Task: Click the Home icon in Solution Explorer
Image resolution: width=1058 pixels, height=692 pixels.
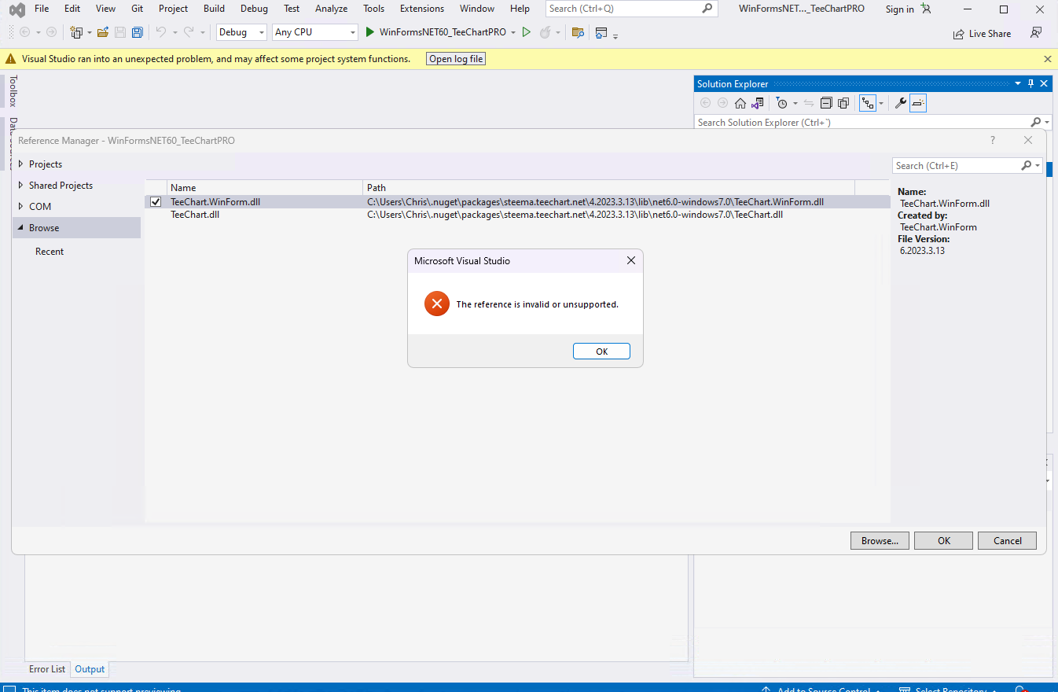Action: pos(740,103)
